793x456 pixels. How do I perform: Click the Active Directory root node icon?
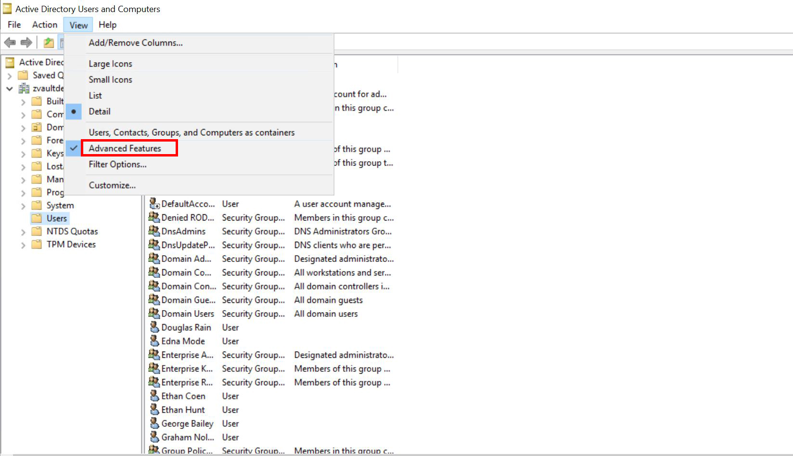click(x=9, y=62)
